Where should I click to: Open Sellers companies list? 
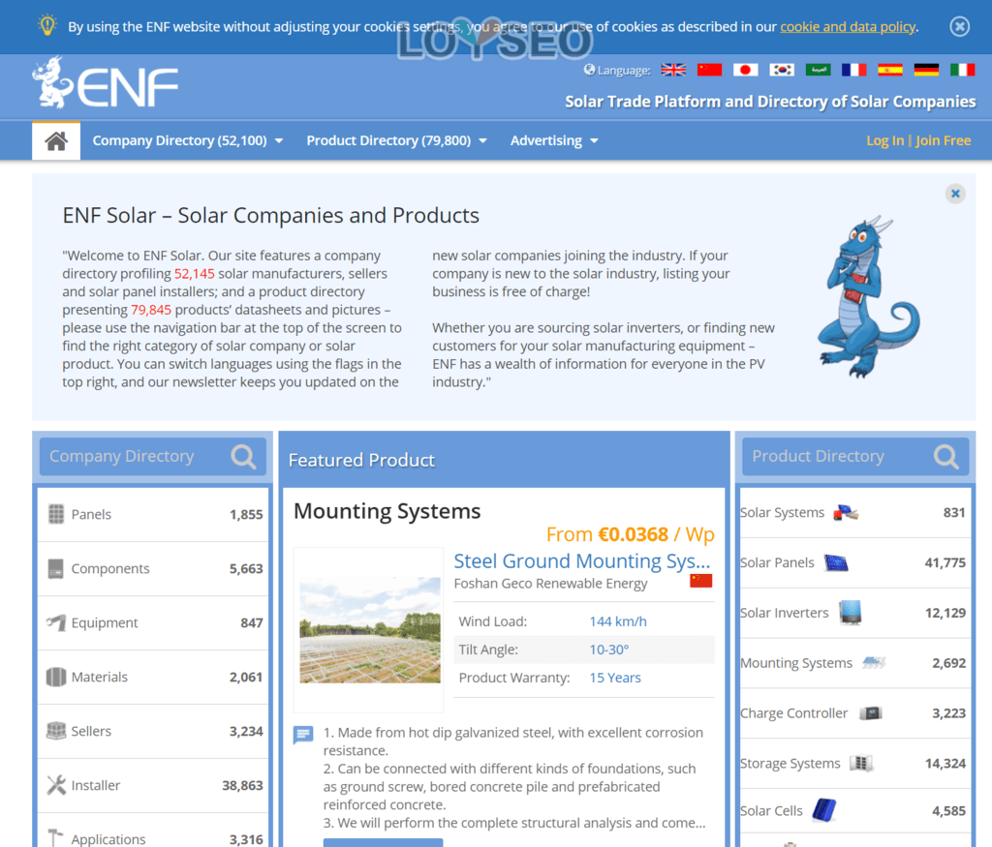click(153, 732)
